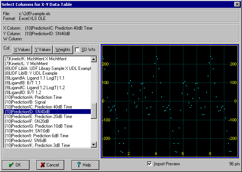
Task: Assign column using X Values button
Action: click(22, 50)
